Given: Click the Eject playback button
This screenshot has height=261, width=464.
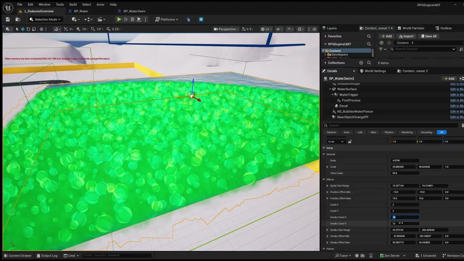Looking at the screenshot, I should tap(139, 19).
